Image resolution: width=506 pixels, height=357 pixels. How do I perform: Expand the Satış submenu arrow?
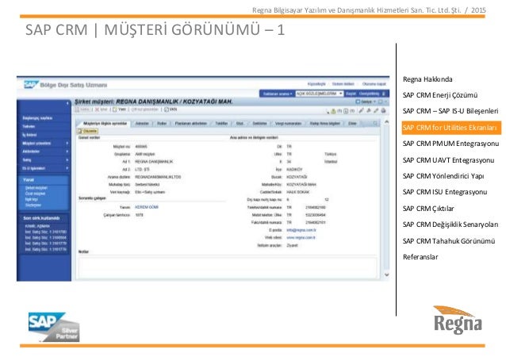pos(67,159)
